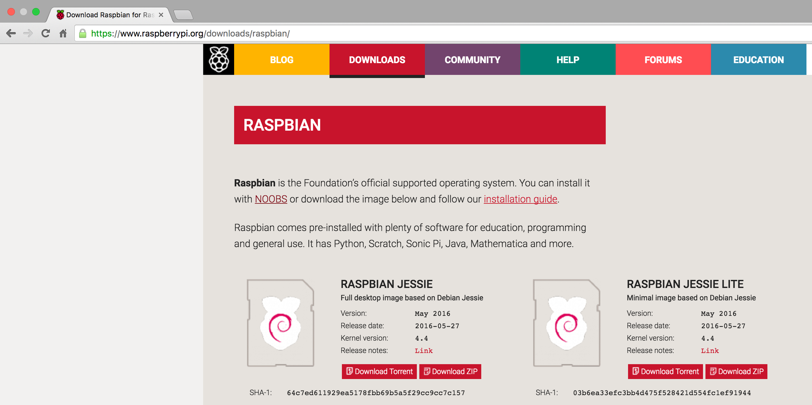The height and width of the screenshot is (405, 812).
Task: Click the torrent icon on Raspbian Jessie Download Torrent button
Action: 349,371
